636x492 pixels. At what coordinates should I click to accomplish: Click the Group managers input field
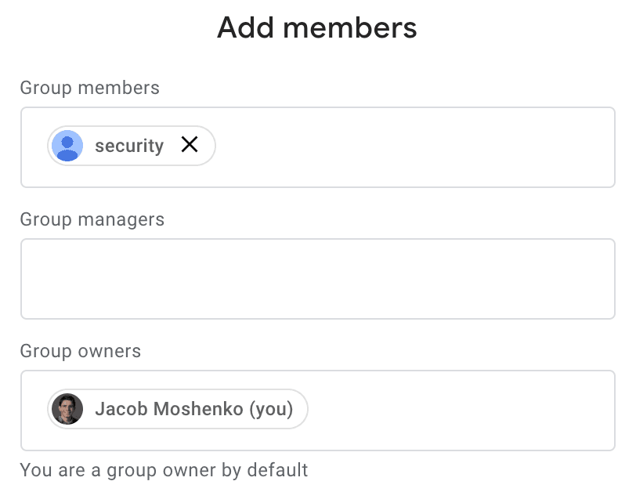(x=317, y=279)
